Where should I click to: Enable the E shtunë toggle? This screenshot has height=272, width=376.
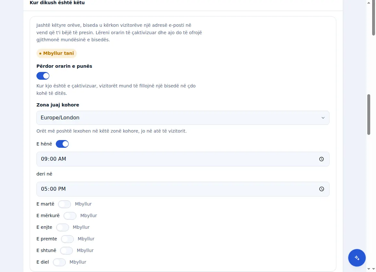(x=66, y=250)
